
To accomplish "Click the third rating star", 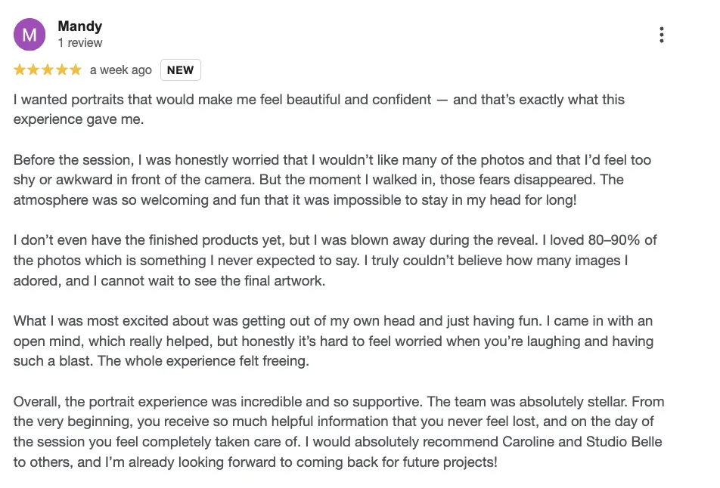I will coord(48,70).
